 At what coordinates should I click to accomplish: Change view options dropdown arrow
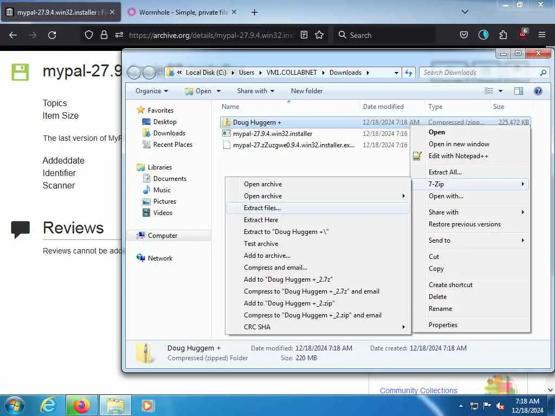[x=500, y=91]
